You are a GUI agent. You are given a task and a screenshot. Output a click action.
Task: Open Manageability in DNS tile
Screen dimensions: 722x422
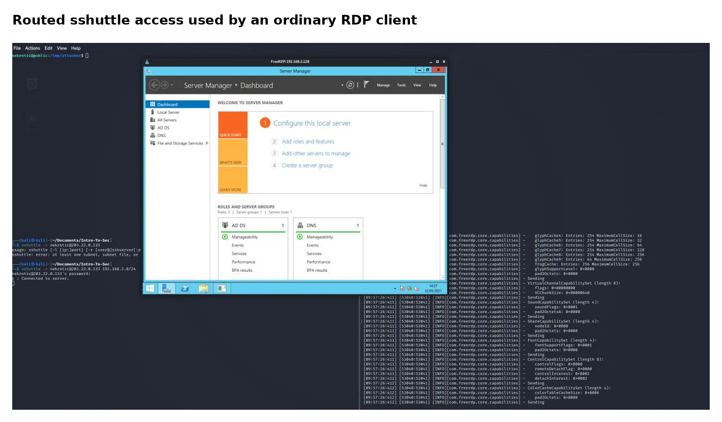tap(319, 237)
